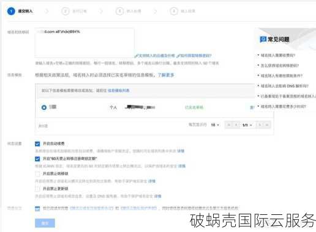316x232 pixels.
Task: Click the step 4 circle in wizard
Action: click(174, 11)
